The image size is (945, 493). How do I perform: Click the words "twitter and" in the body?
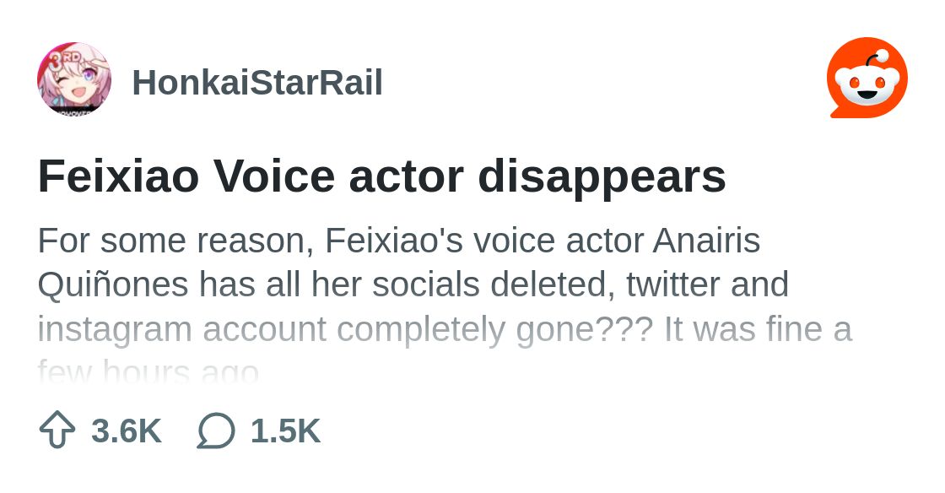[x=708, y=284]
